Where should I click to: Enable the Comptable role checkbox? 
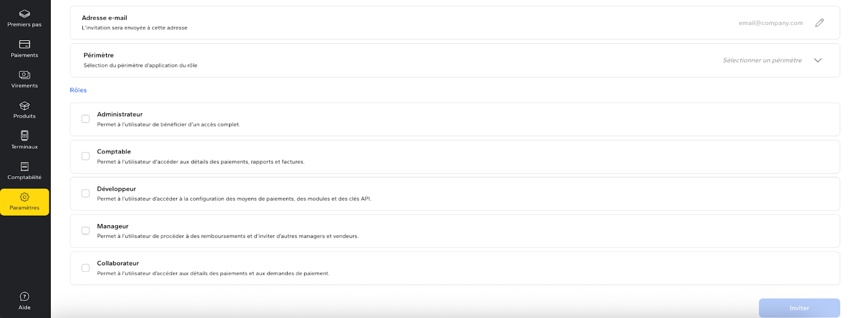(85, 156)
